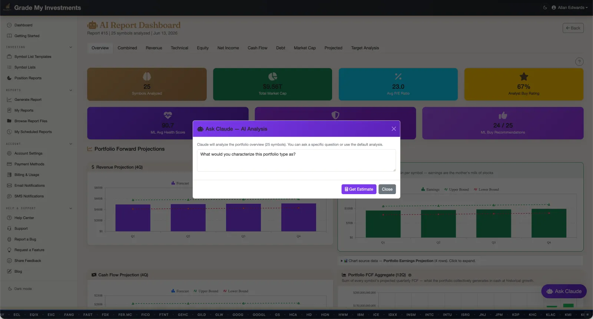
Task: Click the SMS Notifications chat icon
Action: click(9, 196)
